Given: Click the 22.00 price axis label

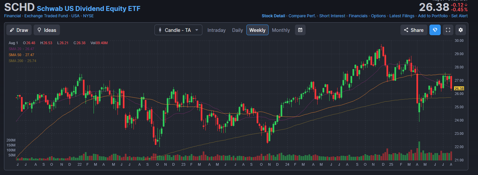Looking at the screenshot, I should pyautogui.click(x=459, y=147).
